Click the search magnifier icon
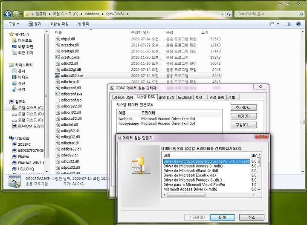The image size is (307, 225). [301, 14]
